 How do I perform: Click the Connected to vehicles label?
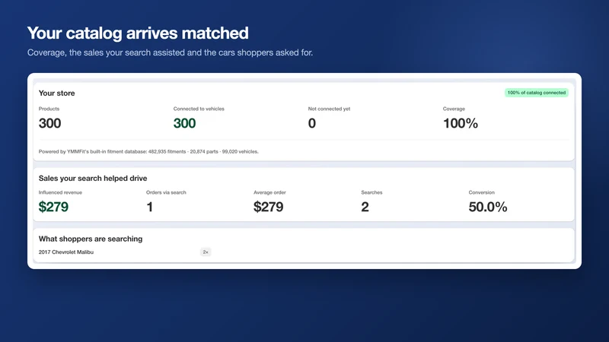pos(199,109)
